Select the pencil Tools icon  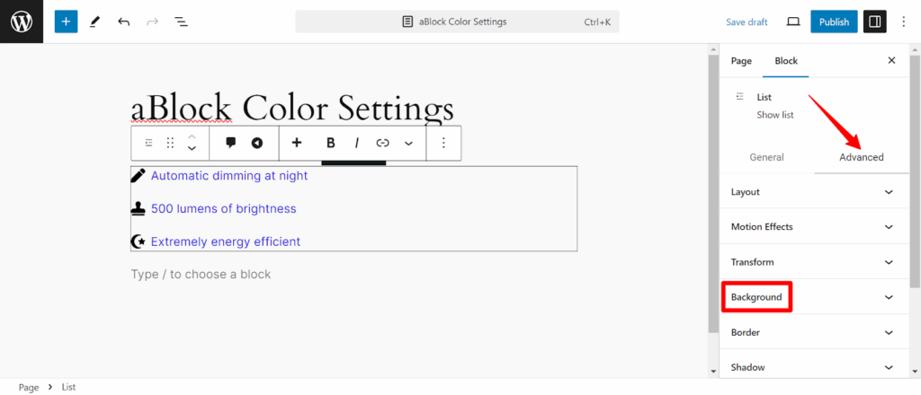coord(94,22)
